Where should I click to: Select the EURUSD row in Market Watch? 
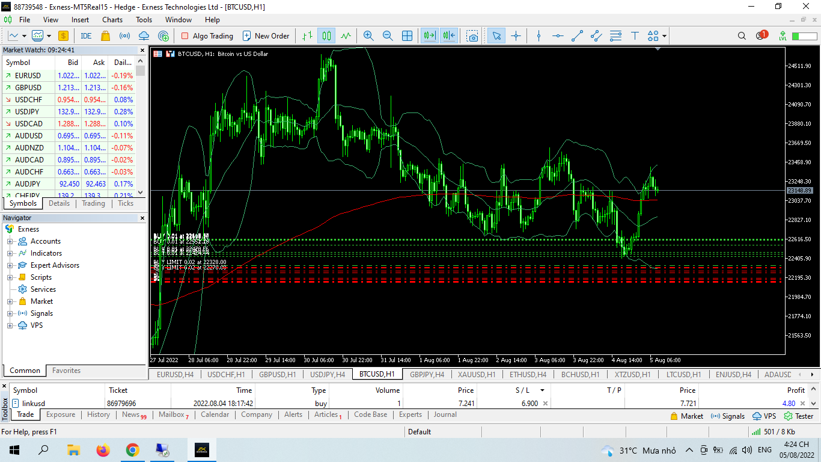[x=69, y=76]
